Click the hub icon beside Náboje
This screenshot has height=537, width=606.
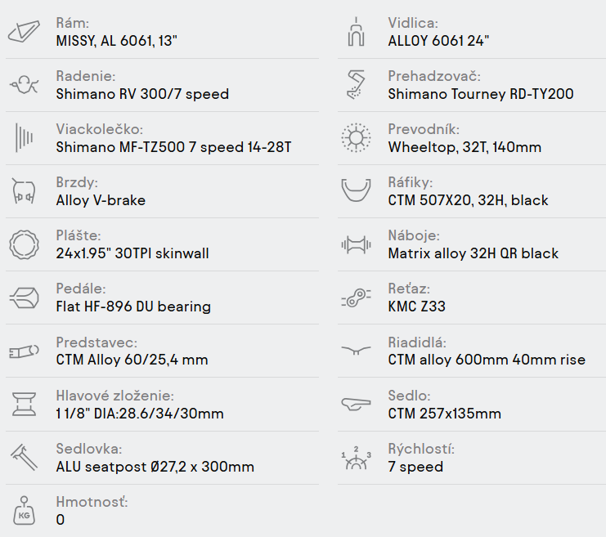point(356,244)
